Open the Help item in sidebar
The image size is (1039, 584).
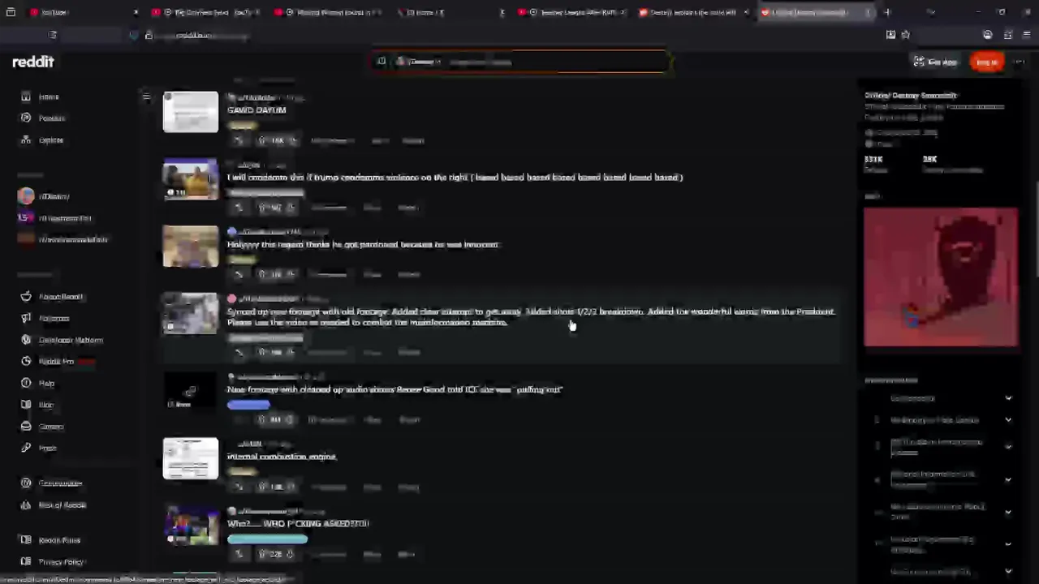coord(46,383)
